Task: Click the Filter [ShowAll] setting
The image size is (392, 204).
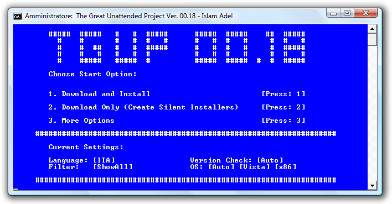Action: click(90, 167)
